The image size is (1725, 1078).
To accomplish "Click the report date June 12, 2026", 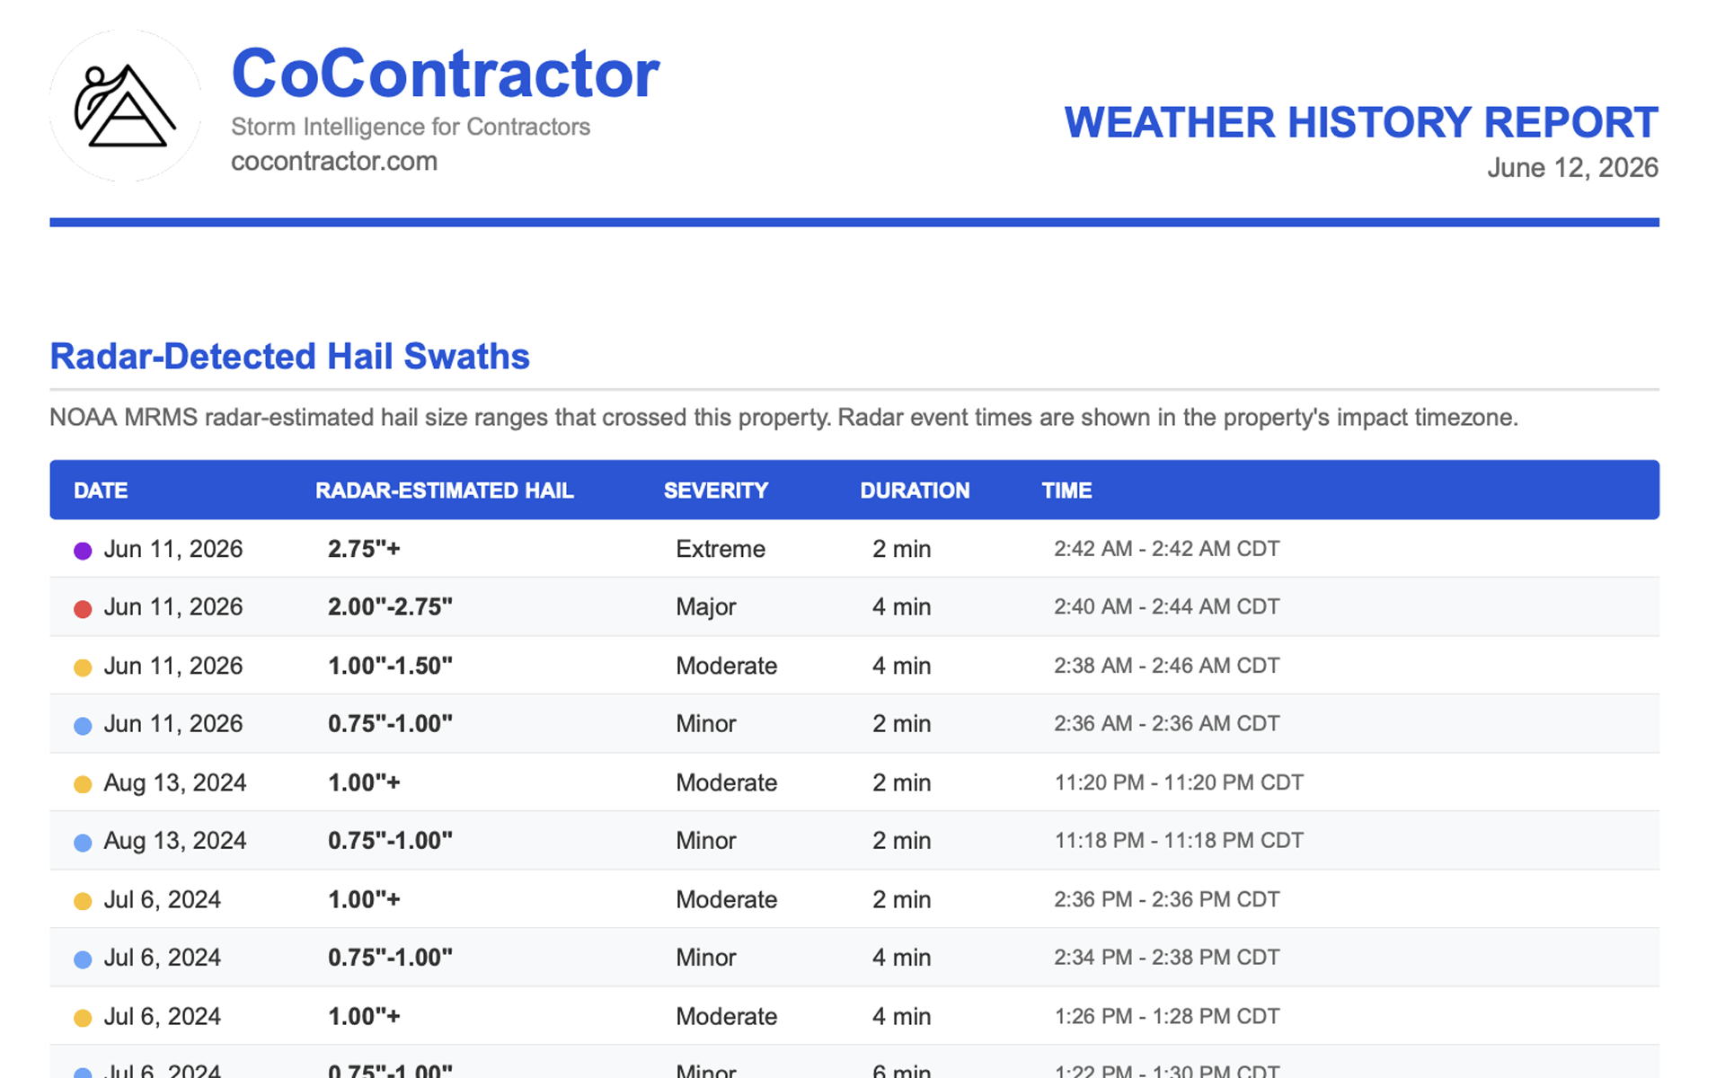I will 1572,168.
